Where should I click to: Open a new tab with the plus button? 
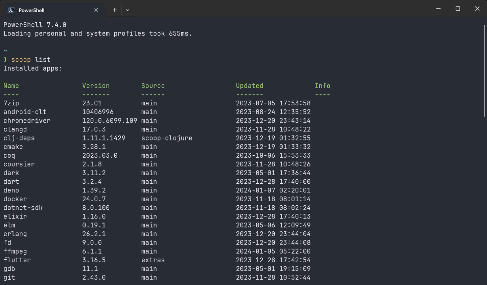tap(115, 10)
